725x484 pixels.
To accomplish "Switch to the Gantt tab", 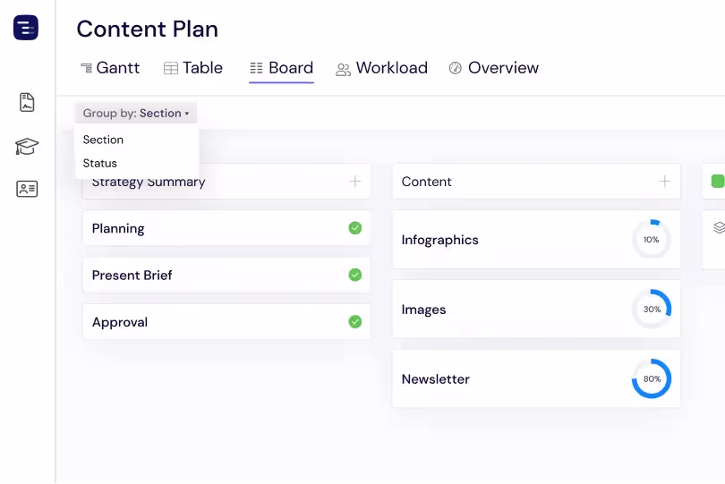I will pos(110,68).
